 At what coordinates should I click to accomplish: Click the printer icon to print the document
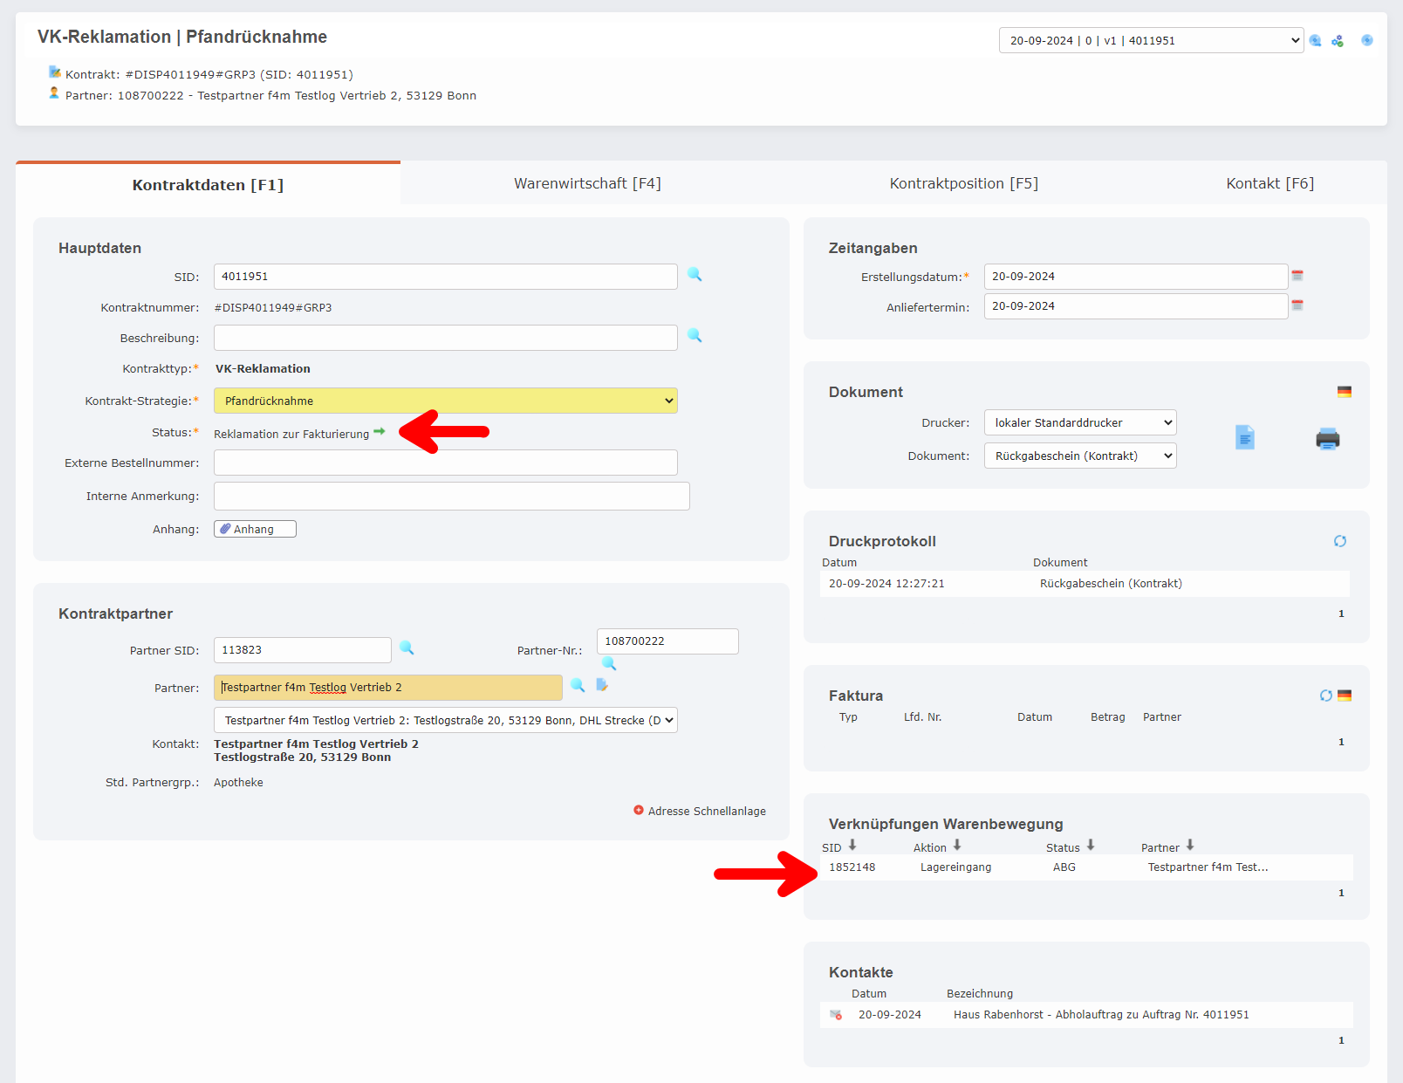coord(1328,439)
